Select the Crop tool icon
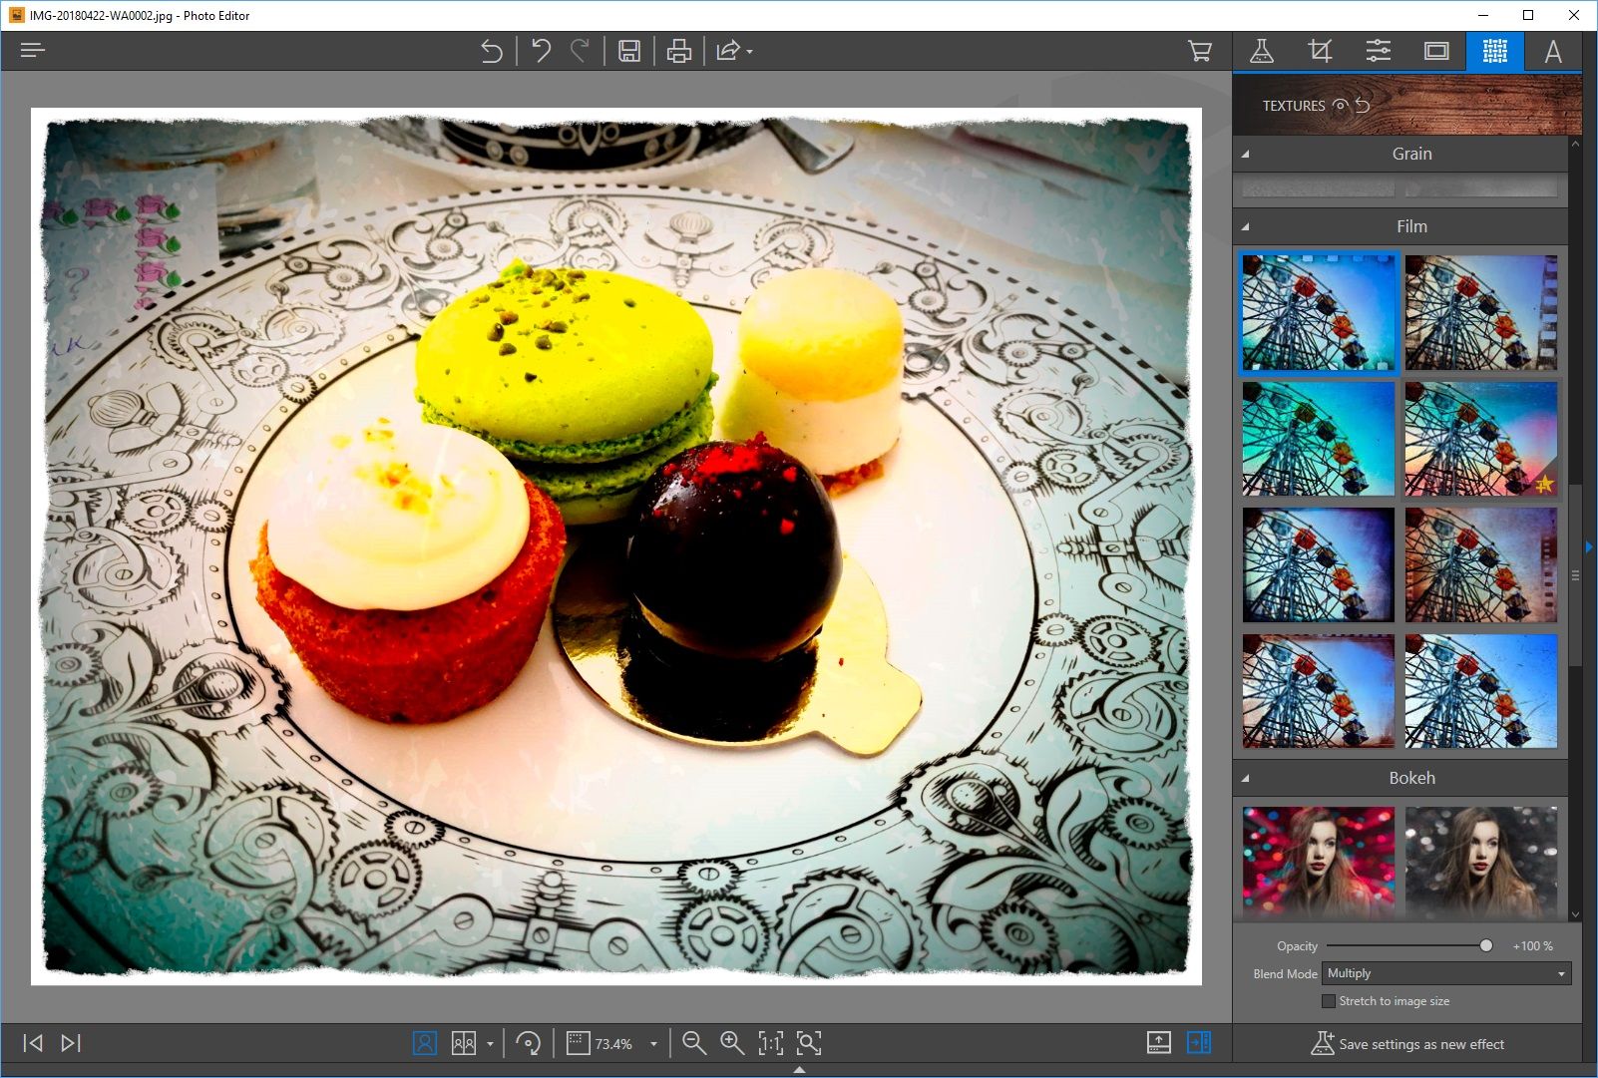Viewport: 1598px width, 1078px height. [1320, 51]
